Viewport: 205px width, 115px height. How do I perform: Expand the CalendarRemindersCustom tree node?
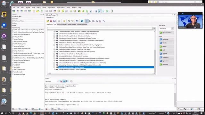pyautogui.click(x=54, y=31)
